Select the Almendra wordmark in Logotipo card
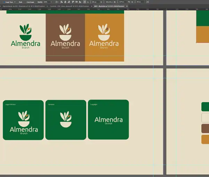The width and height of the screenshot is (209, 177). pos(108,120)
